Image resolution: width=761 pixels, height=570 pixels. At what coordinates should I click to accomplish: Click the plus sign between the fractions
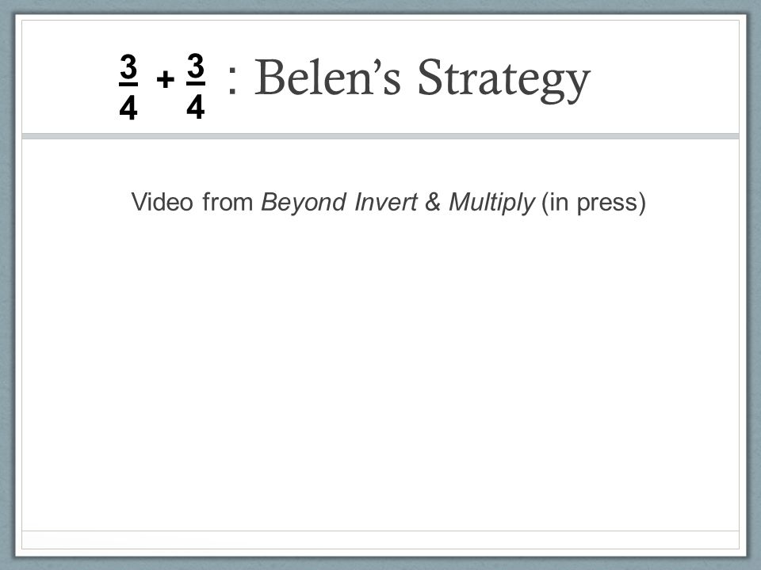(166, 79)
